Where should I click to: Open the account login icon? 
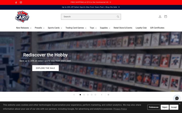click(160, 17)
